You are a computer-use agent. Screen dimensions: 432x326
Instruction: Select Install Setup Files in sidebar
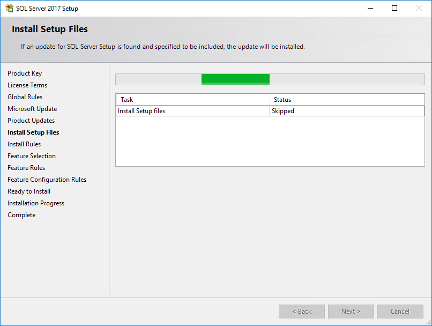(33, 132)
